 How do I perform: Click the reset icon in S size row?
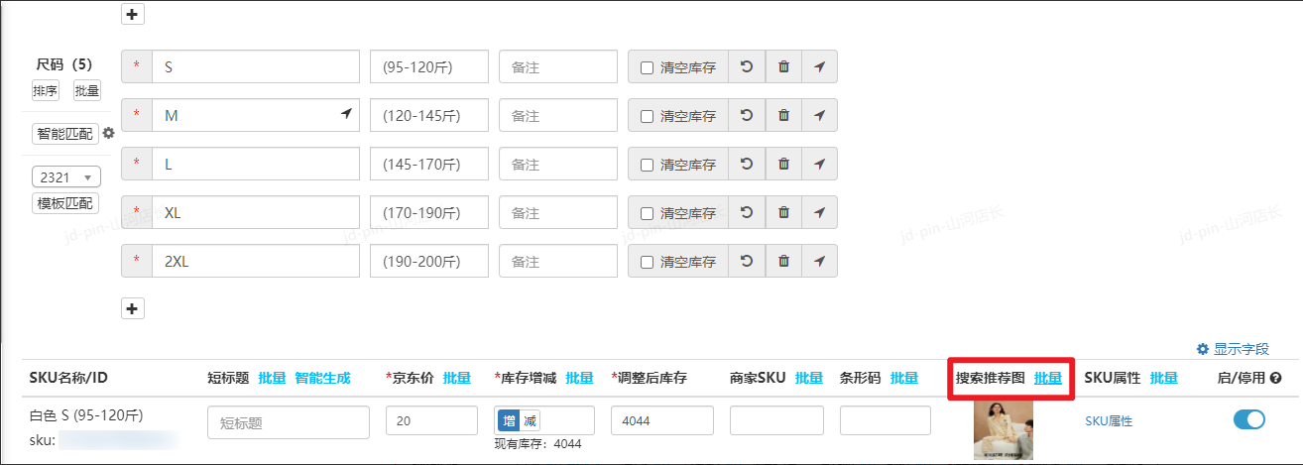pyautogui.click(x=747, y=67)
